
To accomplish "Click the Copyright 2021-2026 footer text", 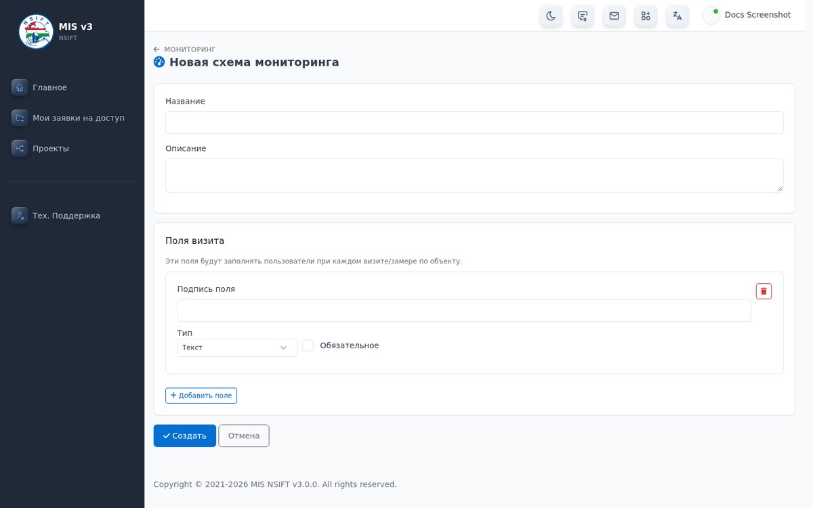I will tap(275, 484).
